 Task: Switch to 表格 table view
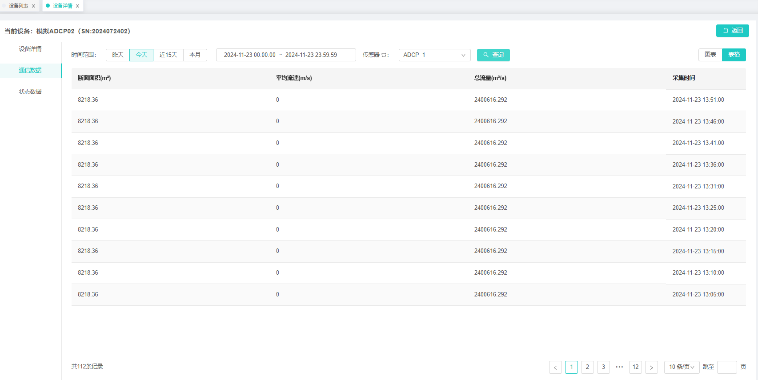click(x=734, y=55)
